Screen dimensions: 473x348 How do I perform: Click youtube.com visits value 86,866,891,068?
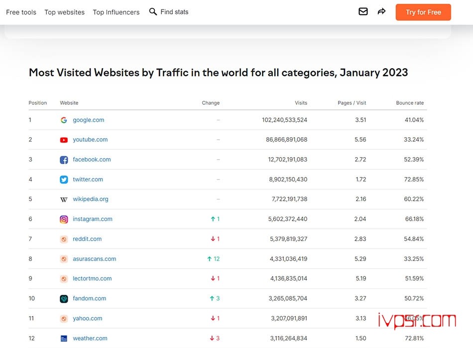click(x=287, y=140)
